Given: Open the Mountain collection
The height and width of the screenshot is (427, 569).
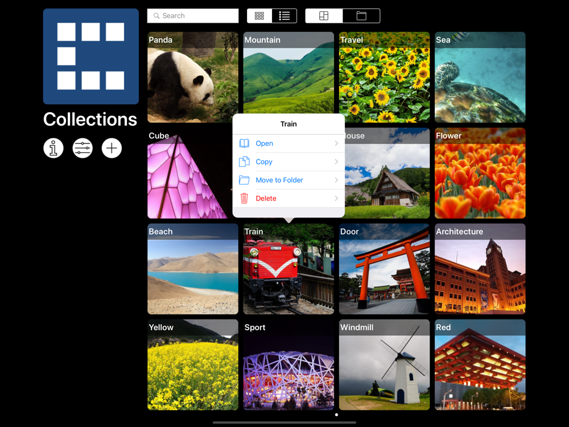Looking at the screenshot, I should (288, 73).
